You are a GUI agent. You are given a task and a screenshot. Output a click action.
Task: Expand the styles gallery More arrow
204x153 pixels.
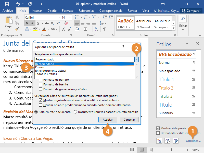pos(173,28)
